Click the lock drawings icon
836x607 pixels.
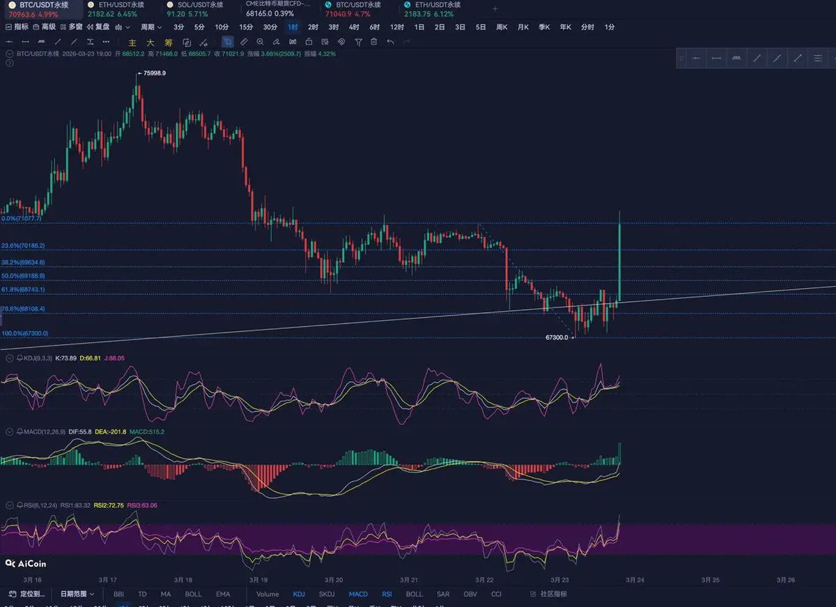(309, 42)
